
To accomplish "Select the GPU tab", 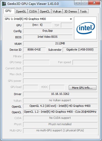I will click(9, 11).
